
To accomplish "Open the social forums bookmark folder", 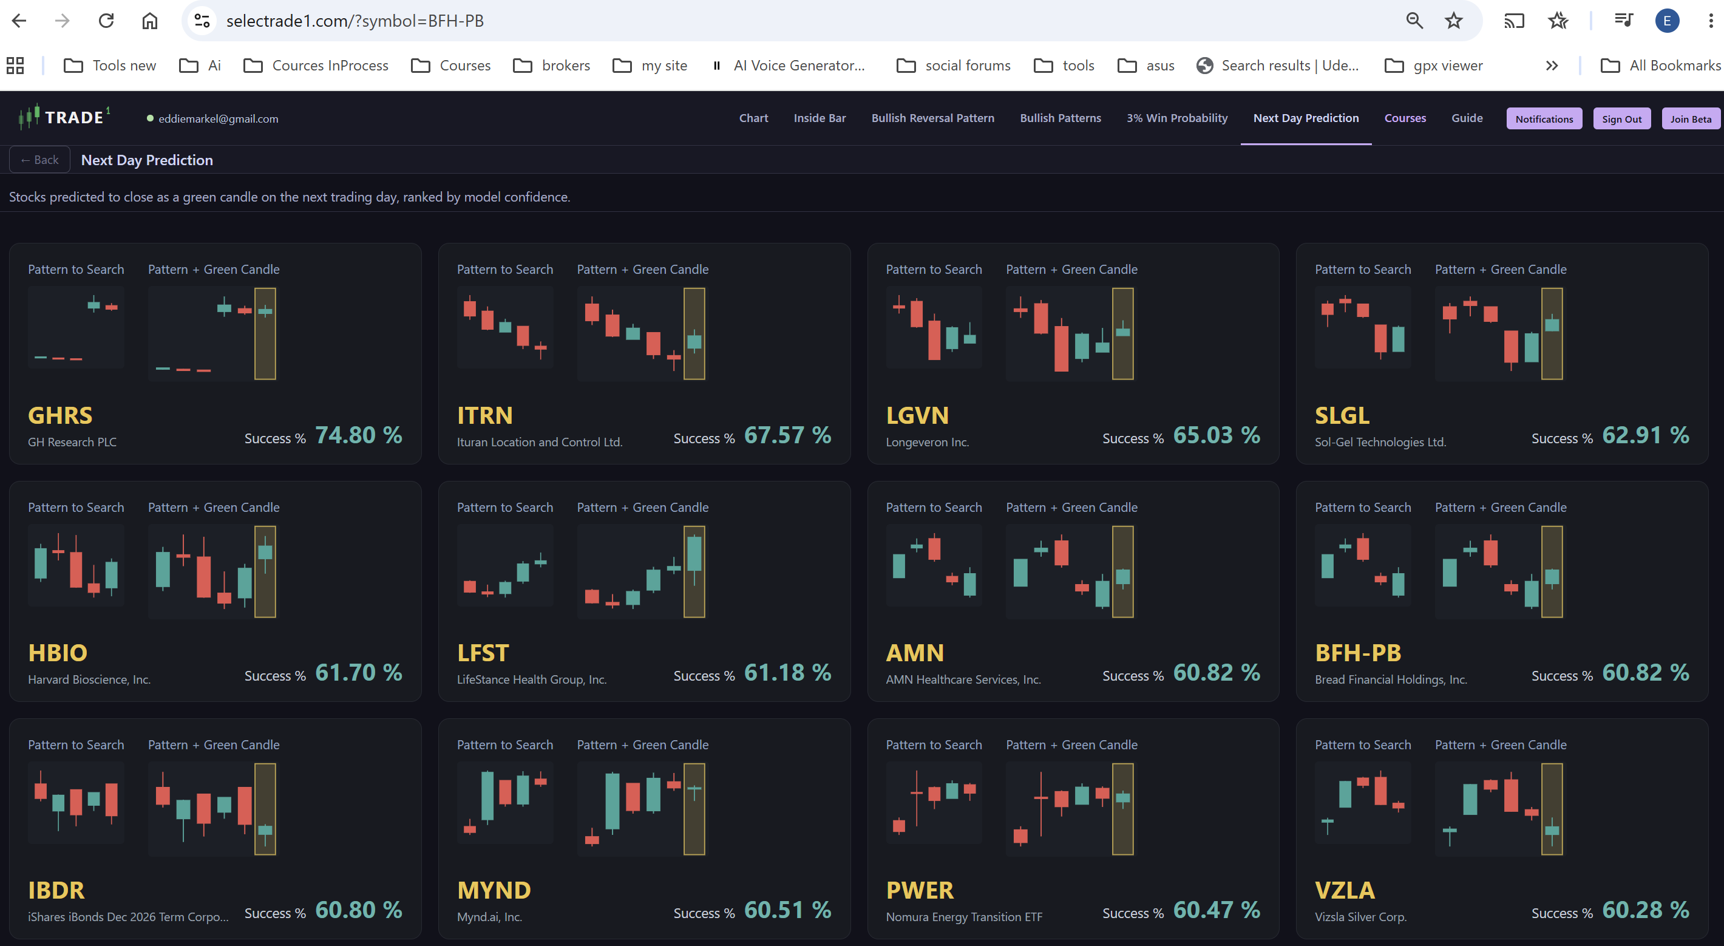I will pos(954,66).
